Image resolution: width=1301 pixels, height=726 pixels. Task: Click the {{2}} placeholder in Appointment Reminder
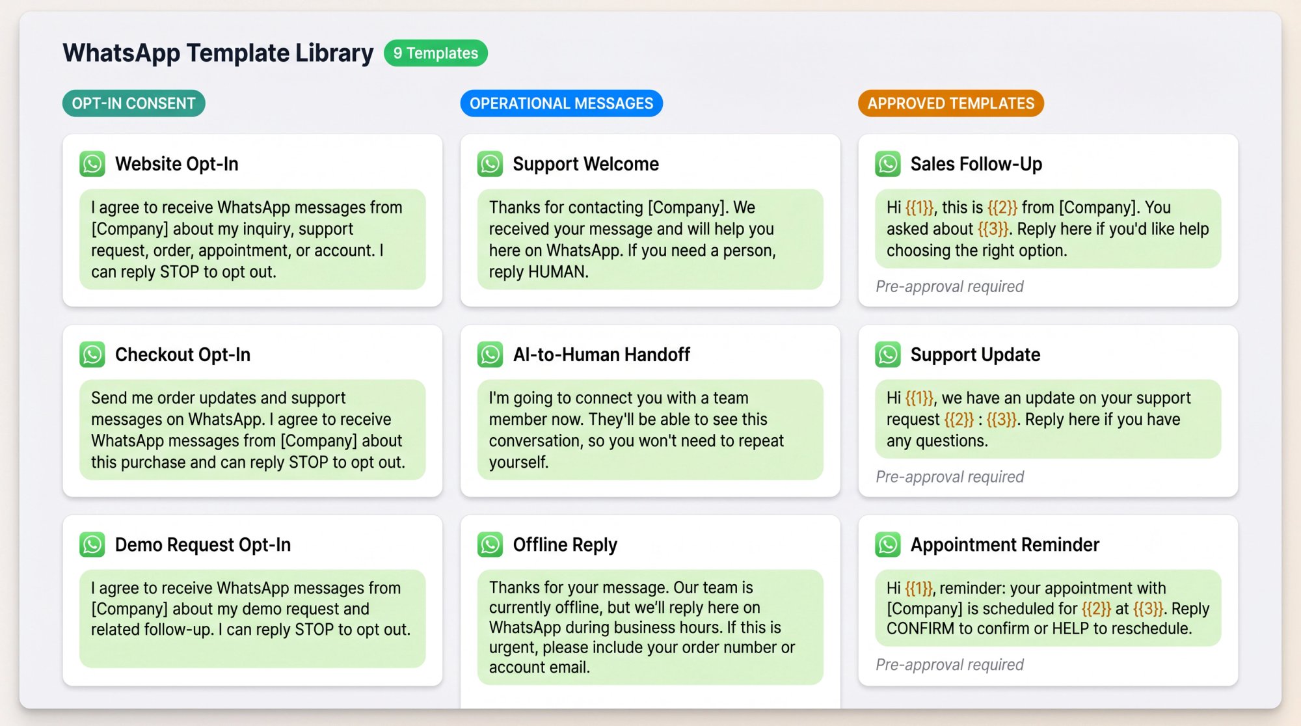1096,609
